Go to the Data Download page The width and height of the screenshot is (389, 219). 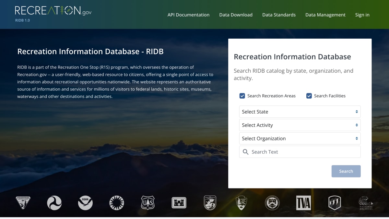point(236,15)
